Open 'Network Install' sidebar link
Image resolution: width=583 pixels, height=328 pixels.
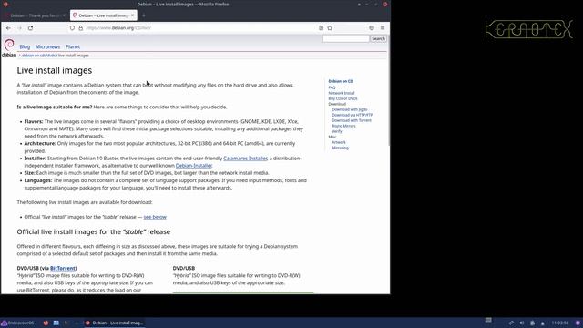342,93
